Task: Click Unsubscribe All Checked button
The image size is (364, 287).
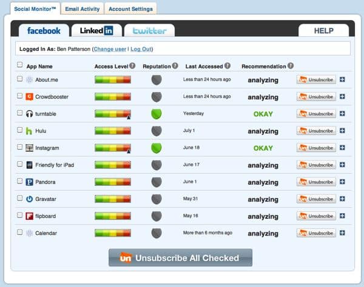Action: (180, 257)
